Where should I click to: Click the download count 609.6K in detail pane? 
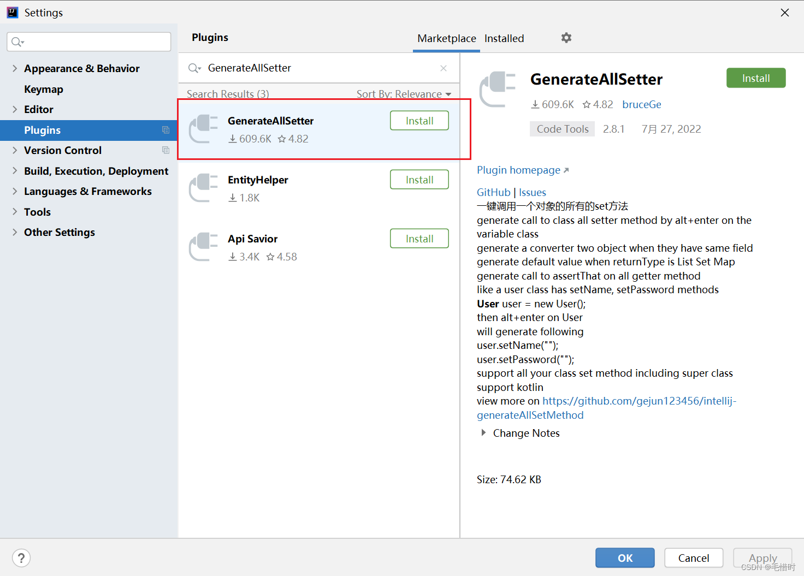point(552,104)
